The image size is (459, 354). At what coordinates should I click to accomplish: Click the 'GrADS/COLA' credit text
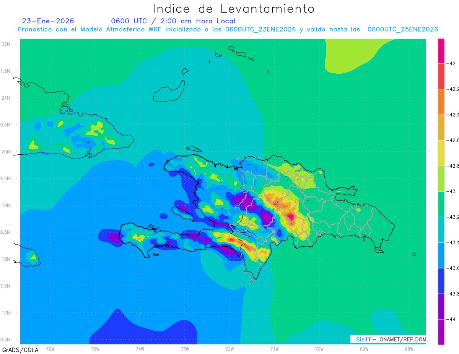pos(20,350)
